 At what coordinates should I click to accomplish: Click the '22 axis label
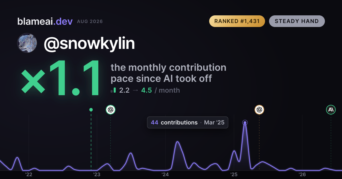[28, 174]
